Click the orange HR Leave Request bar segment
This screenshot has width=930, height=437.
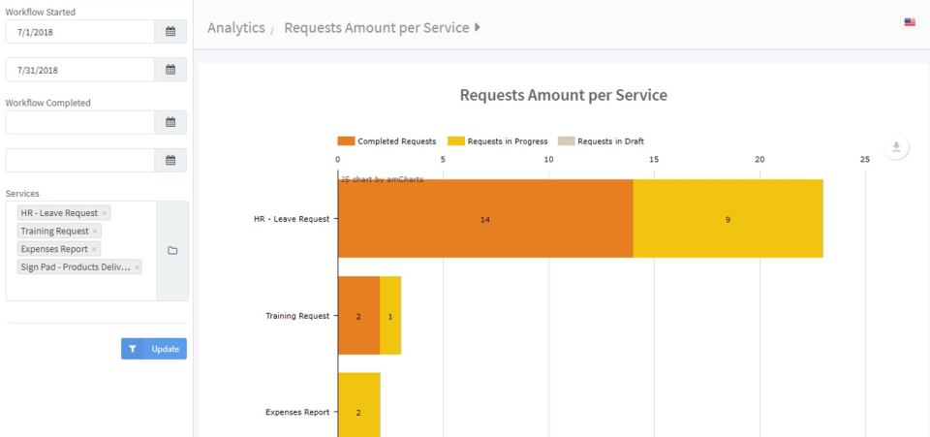(485, 219)
